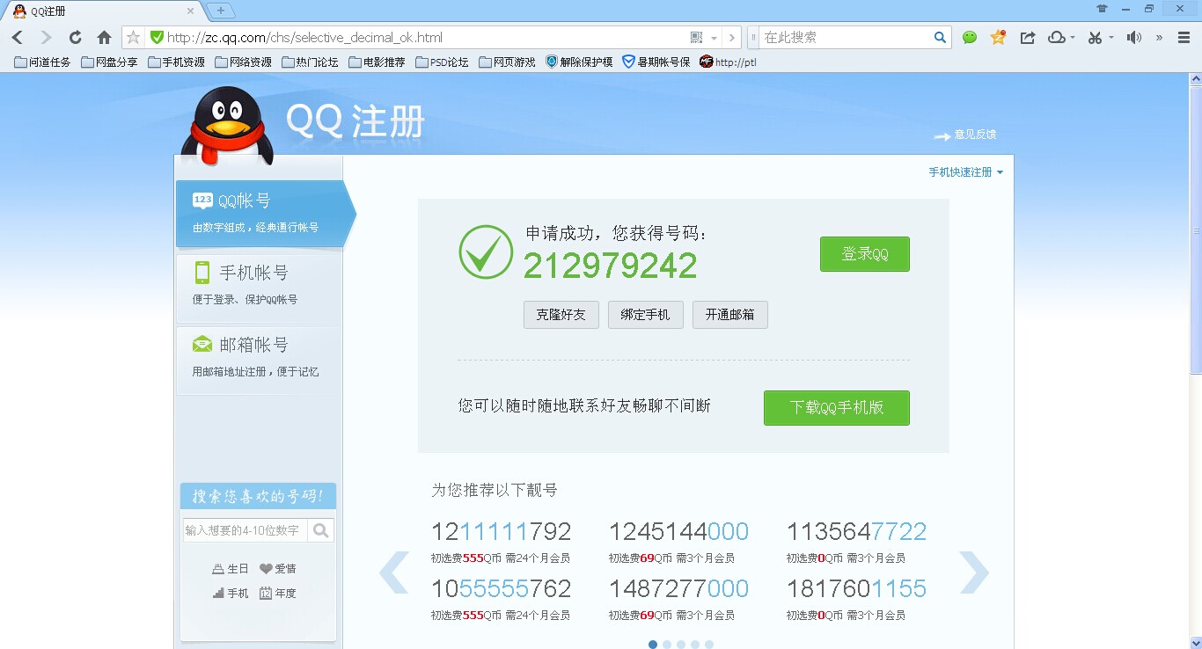Choose recommended number 1245144000
Screen dimensions: 1202x649
[x=678, y=532]
